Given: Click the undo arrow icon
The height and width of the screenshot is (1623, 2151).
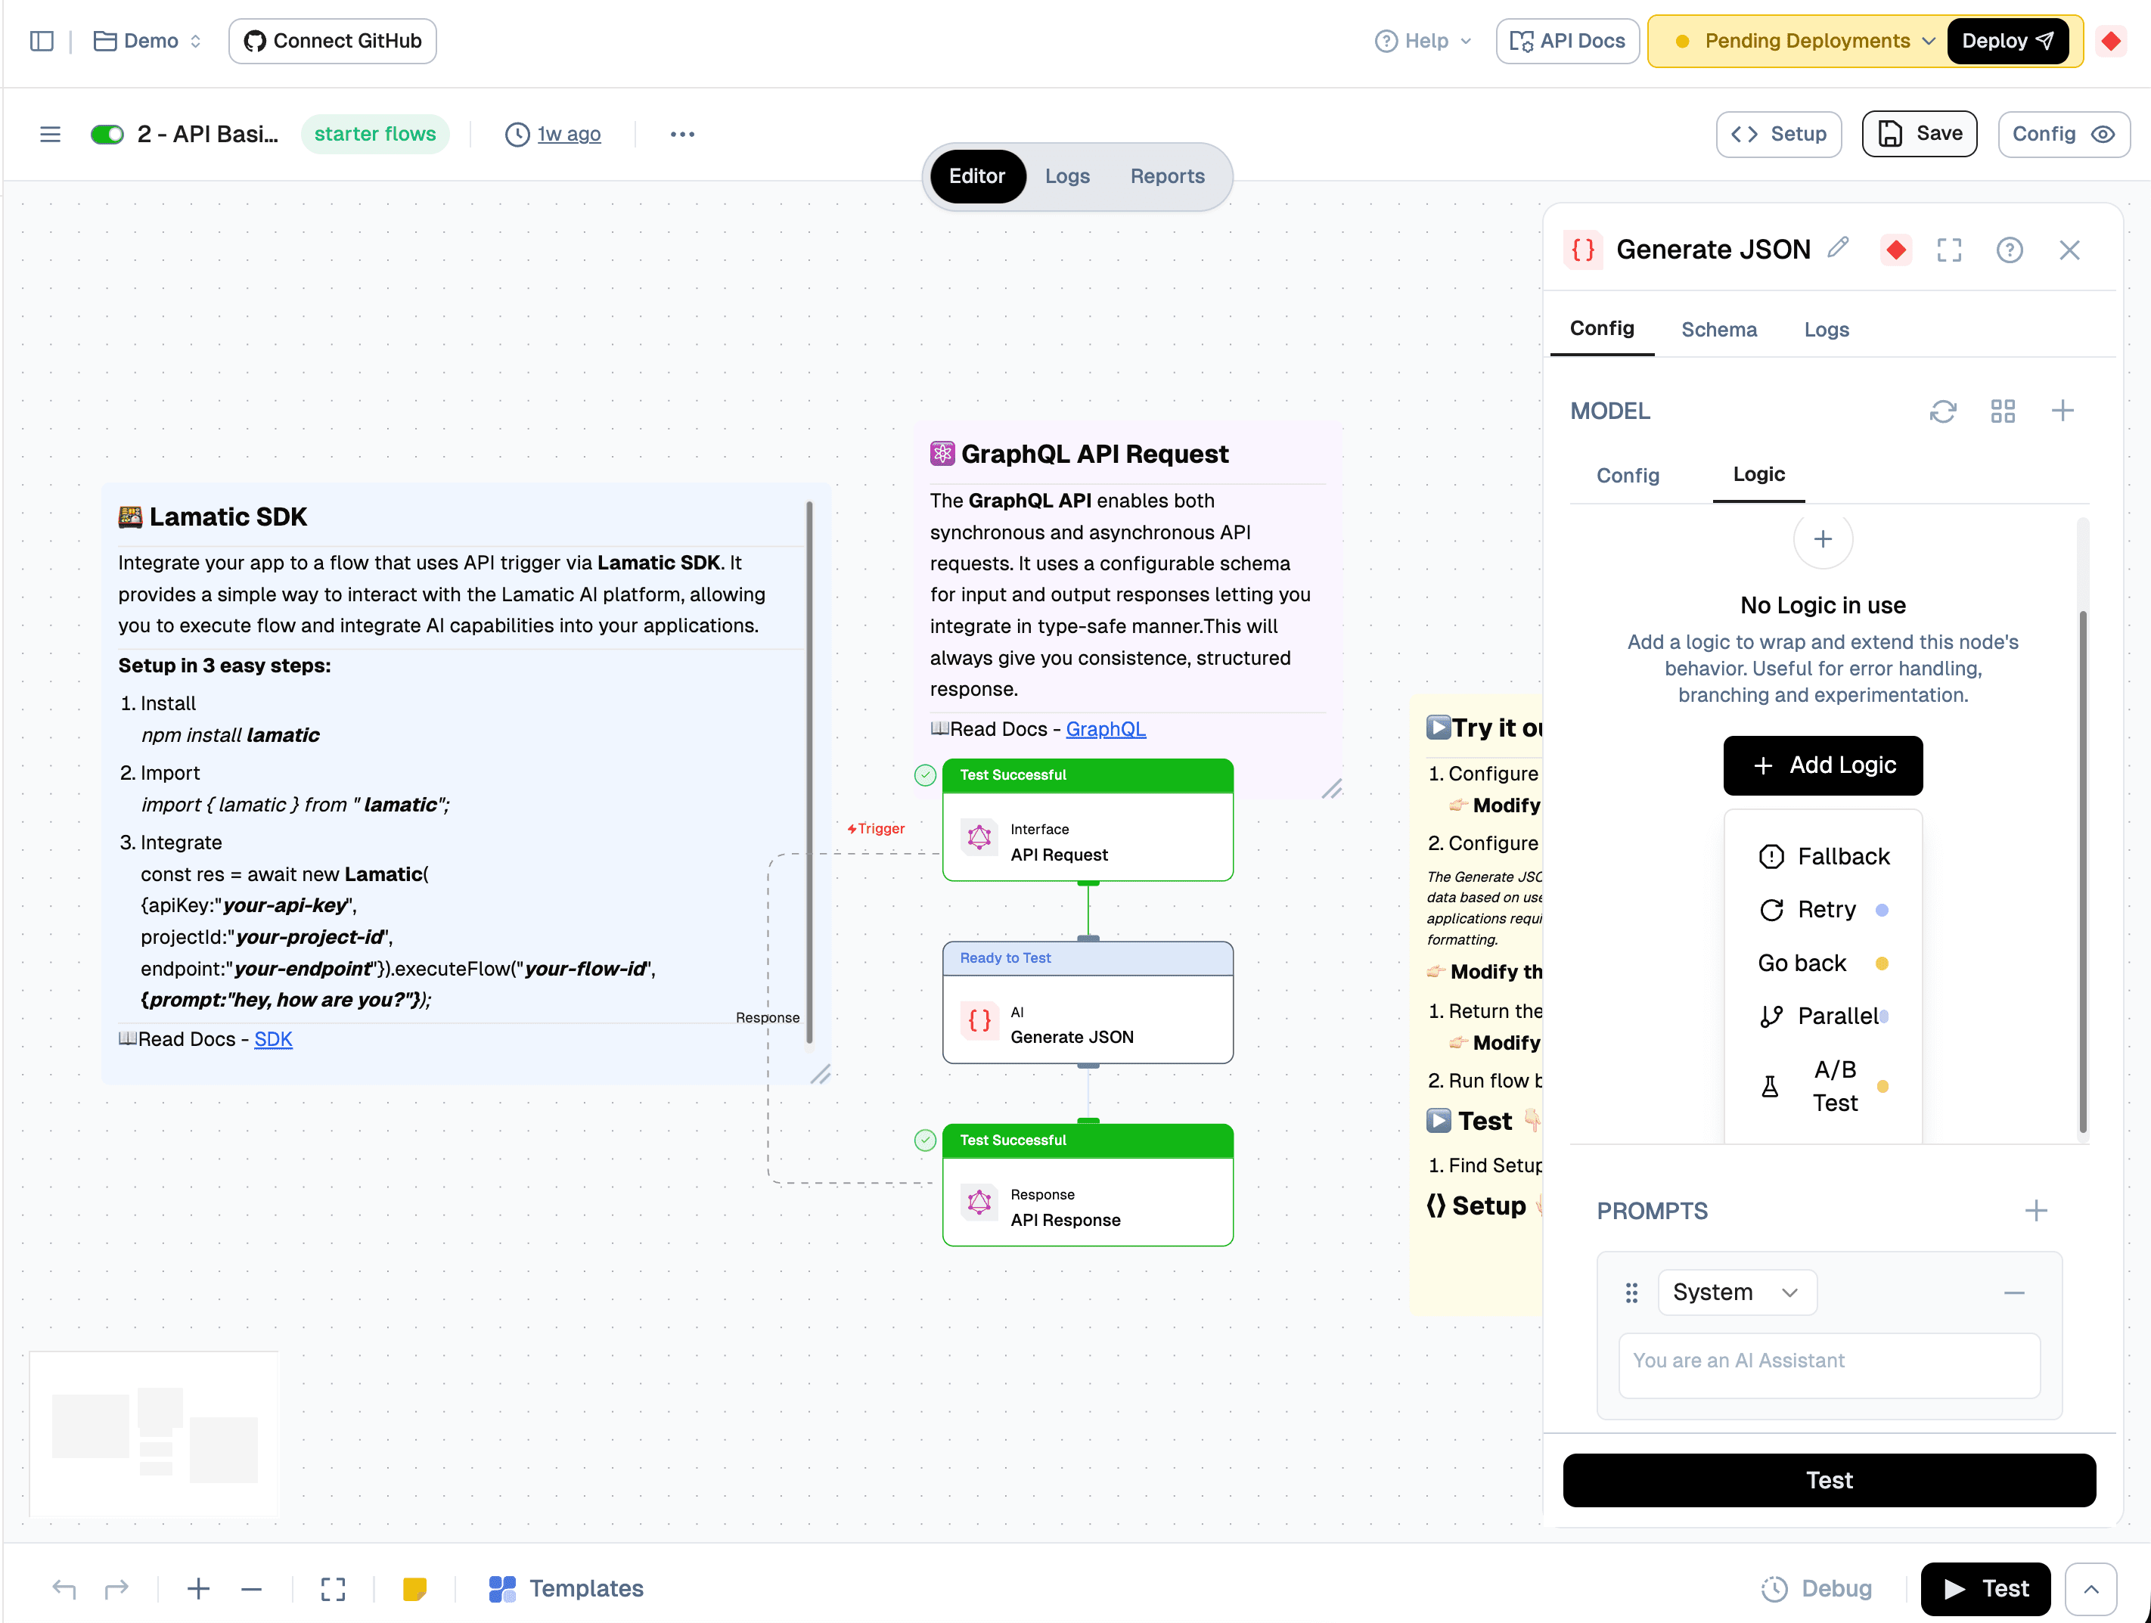Looking at the screenshot, I should [x=64, y=1589].
